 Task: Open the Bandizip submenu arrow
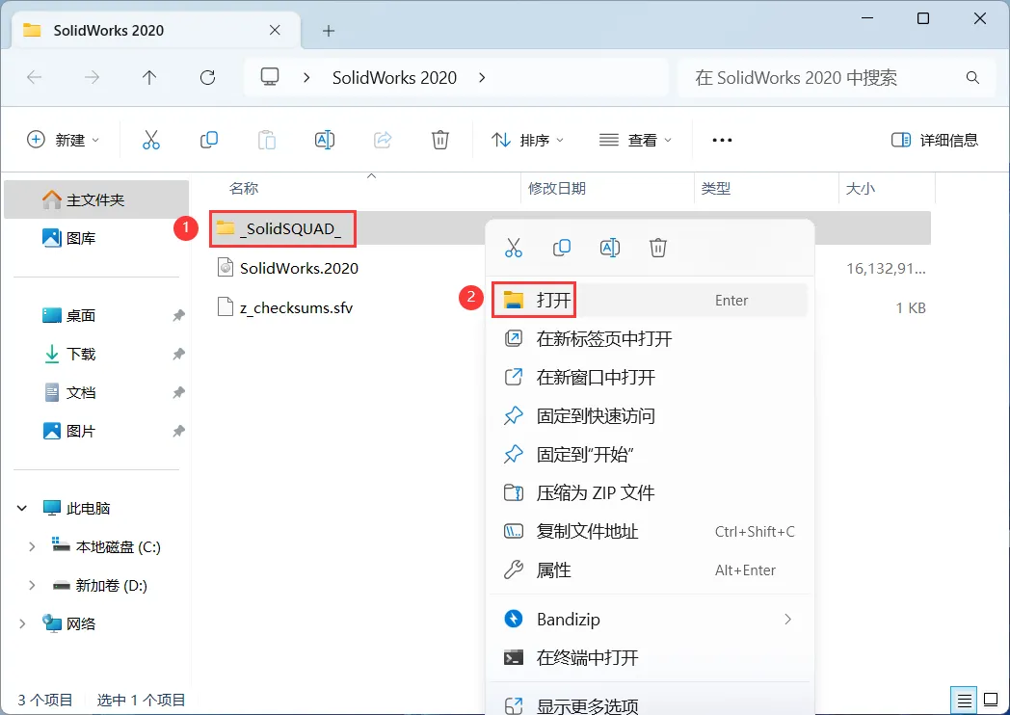(787, 620)
